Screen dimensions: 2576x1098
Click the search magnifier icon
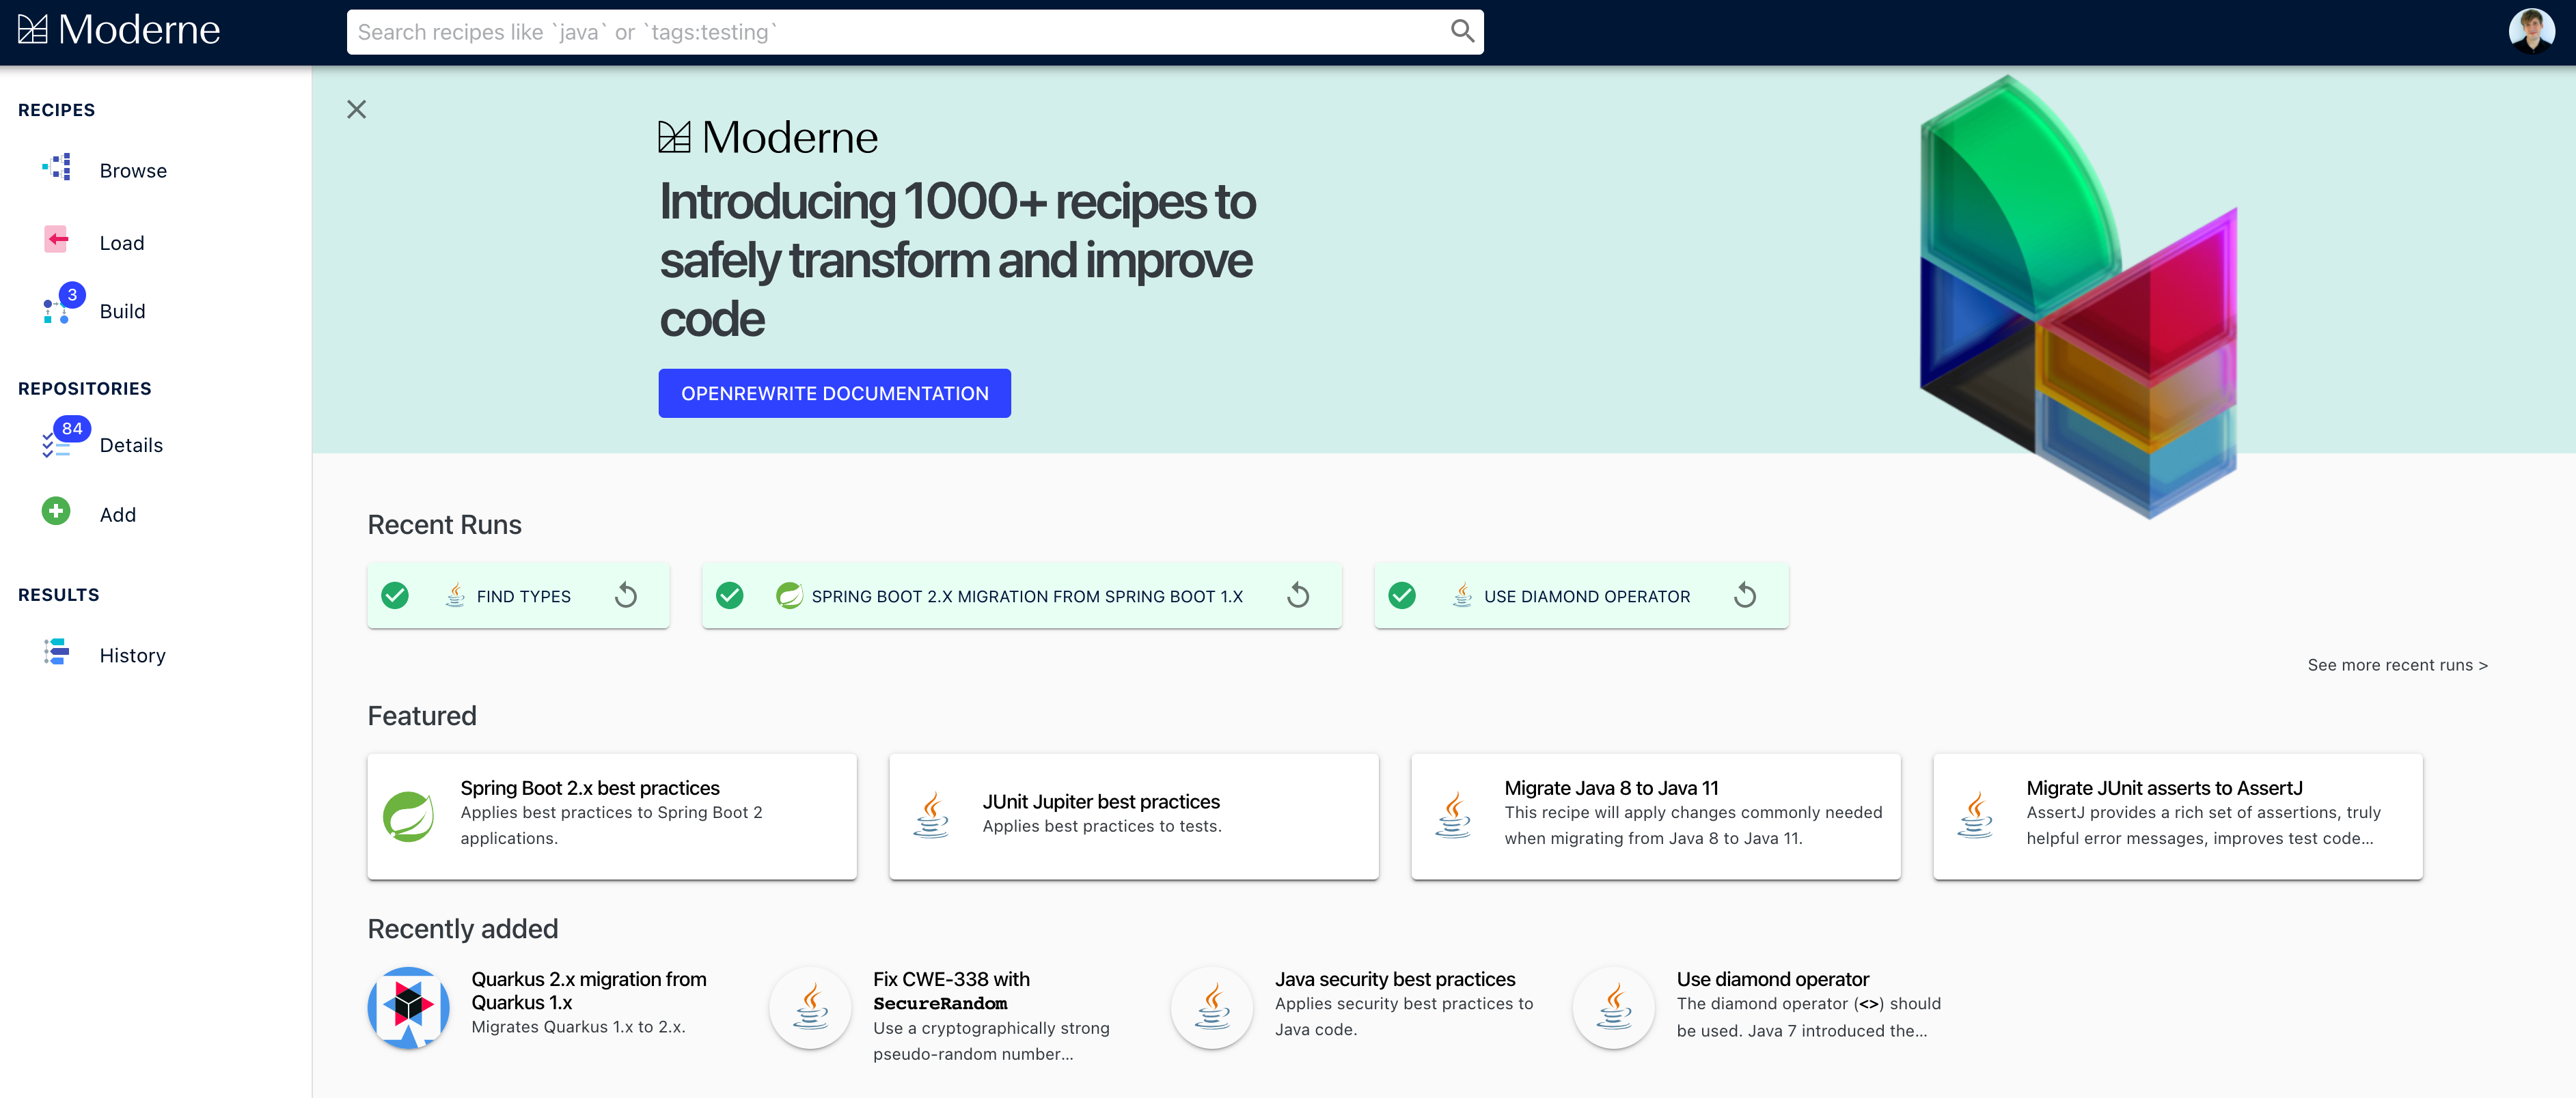[x=1462, y=32]
